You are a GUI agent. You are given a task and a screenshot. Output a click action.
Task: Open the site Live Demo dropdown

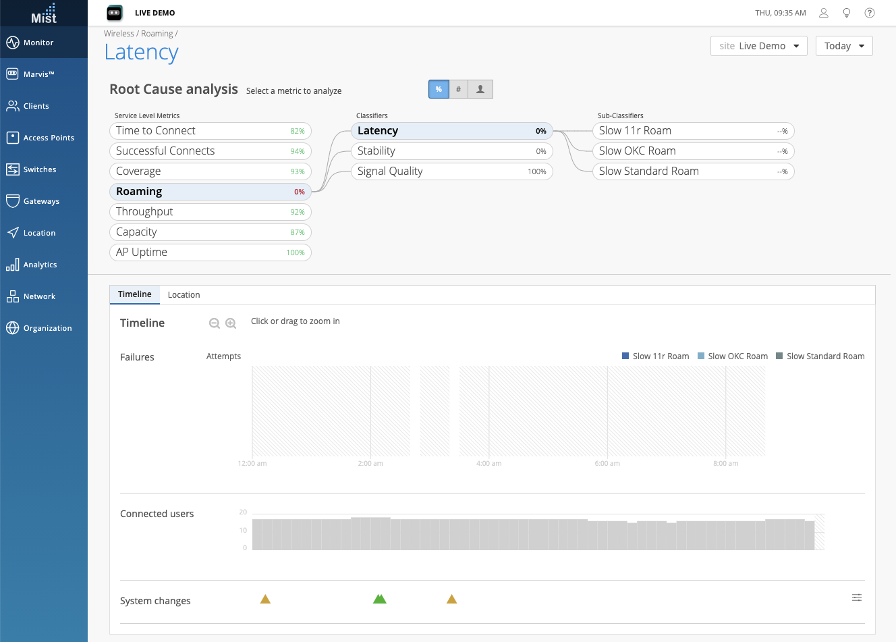pyautogui.click(x=758, y=46)
